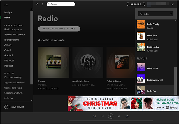This screenshot has width=179, height=124.
Task: Select the Indiespensável playlist title
Action: click(155, 80)
